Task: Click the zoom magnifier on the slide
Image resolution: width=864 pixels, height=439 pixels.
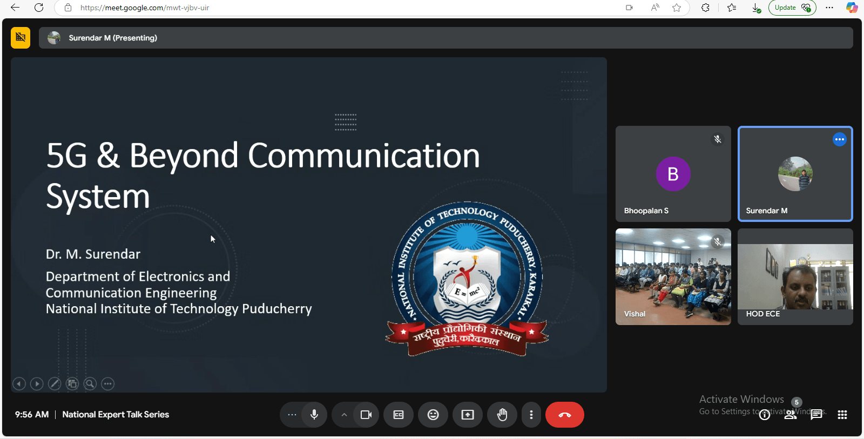Action: [90, 384]
